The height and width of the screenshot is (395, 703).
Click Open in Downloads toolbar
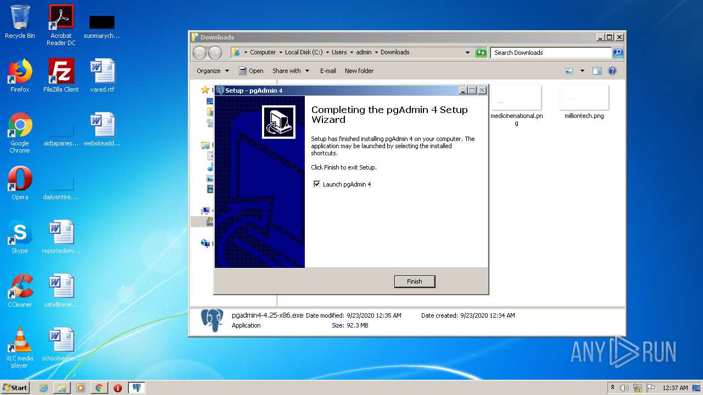tap(251, 71)
